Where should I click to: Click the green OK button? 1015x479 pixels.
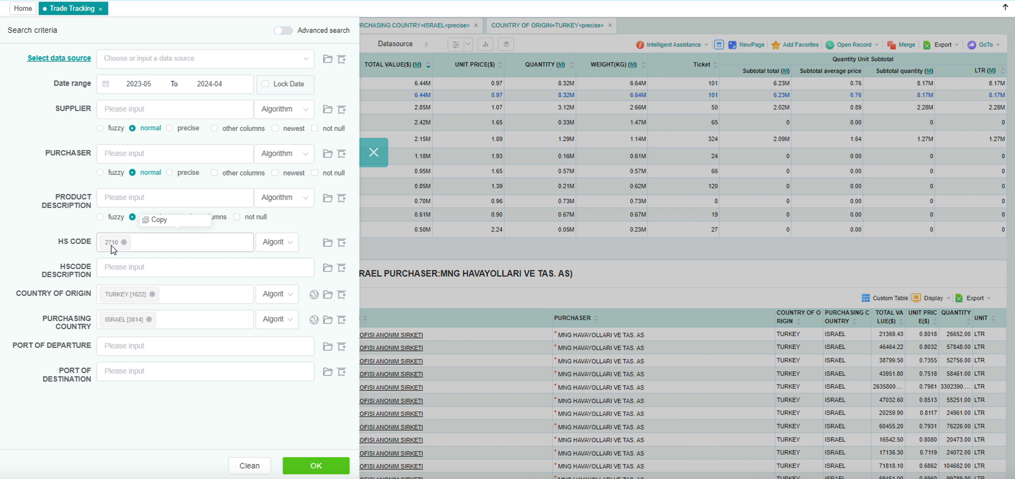316,466
